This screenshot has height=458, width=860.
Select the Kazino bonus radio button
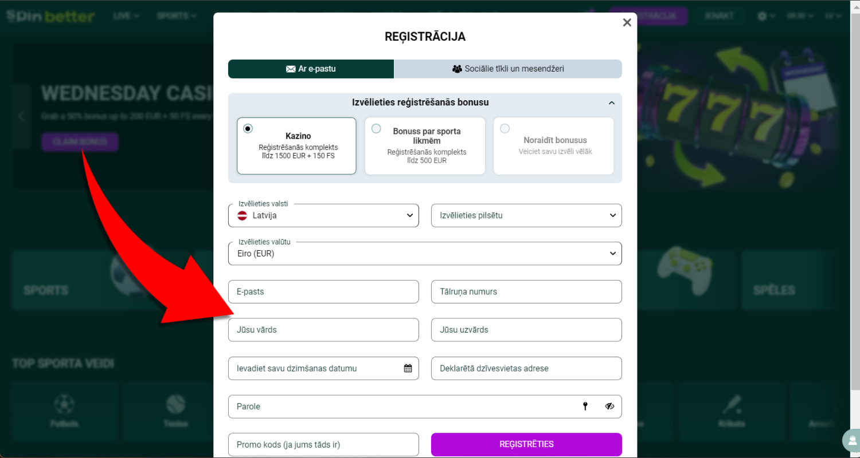click(248, 128)
